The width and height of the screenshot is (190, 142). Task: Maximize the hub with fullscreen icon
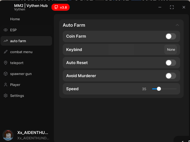click(x=172, y=7)
